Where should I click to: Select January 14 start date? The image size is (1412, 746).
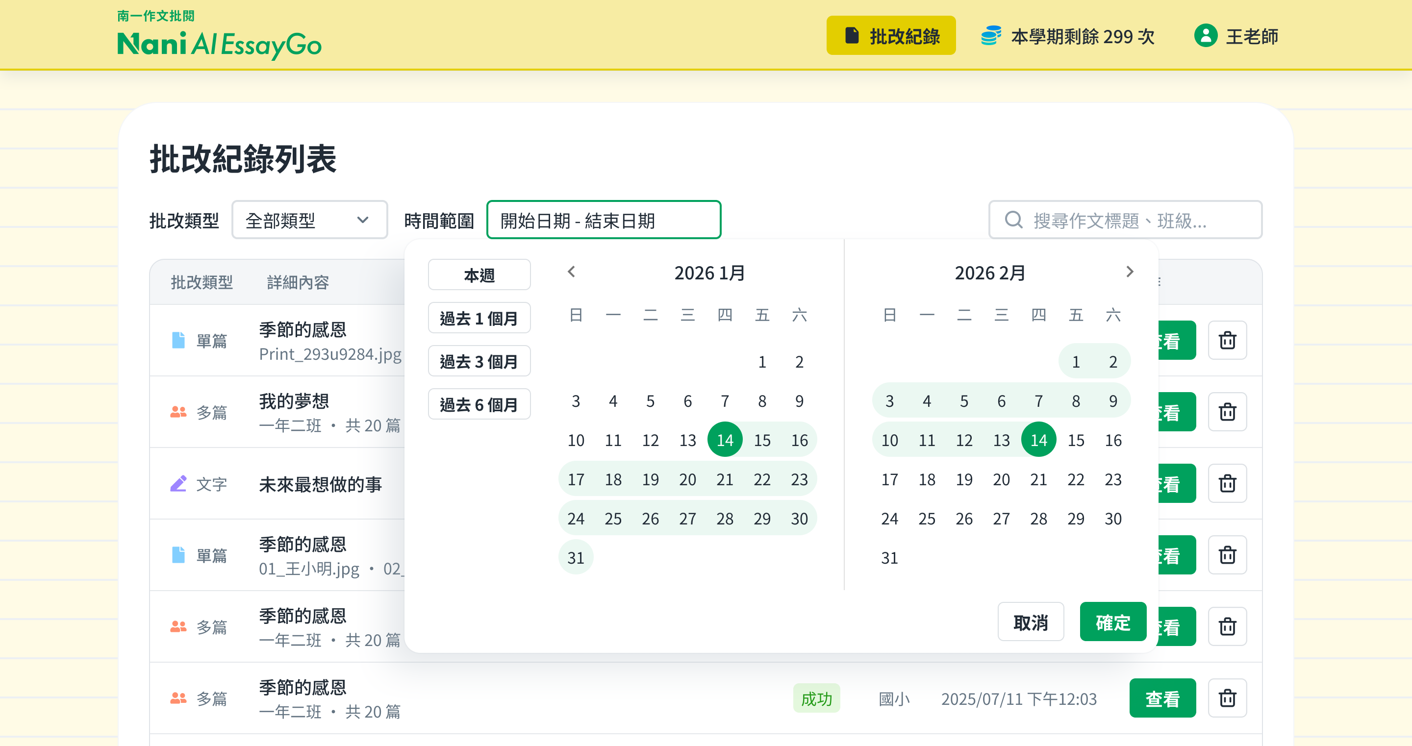[x=725, y=440]
